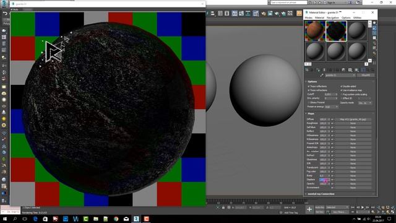Open the Options menu in Material Editor
Viewport: 396px width, 223px height.
point(346,18)
